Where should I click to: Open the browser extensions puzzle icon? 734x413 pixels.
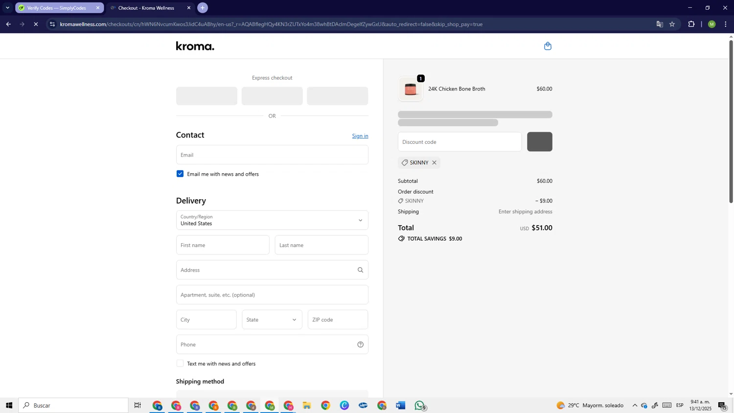click(x=691, y=24)
